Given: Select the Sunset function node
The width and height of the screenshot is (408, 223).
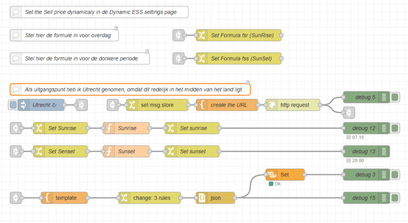Looking at the screenshot, I should coord(126,151).
